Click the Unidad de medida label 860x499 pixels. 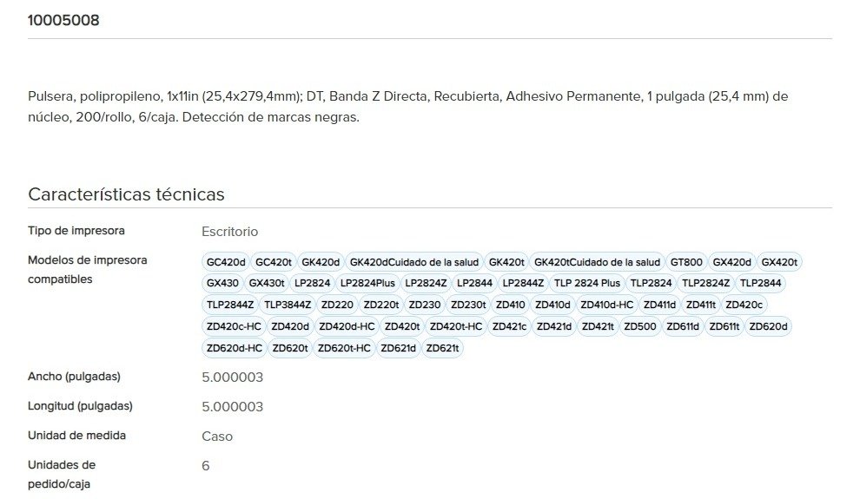(76, 436)
